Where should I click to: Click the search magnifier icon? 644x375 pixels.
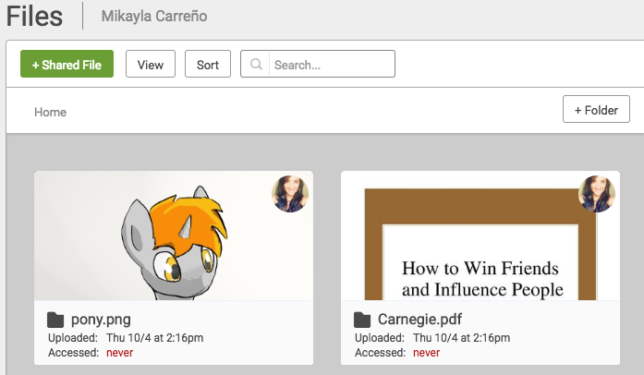coord(256,64)
